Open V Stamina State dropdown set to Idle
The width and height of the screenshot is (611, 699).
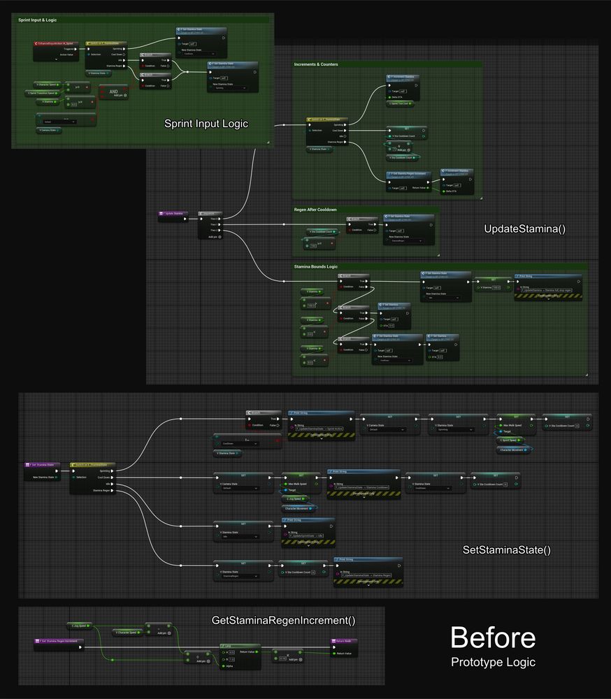pos(240,537)
